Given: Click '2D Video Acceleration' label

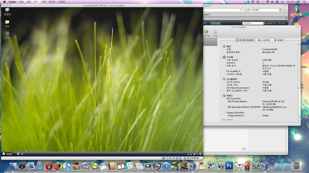Looking at the screenshot, I should coord(238,88).
